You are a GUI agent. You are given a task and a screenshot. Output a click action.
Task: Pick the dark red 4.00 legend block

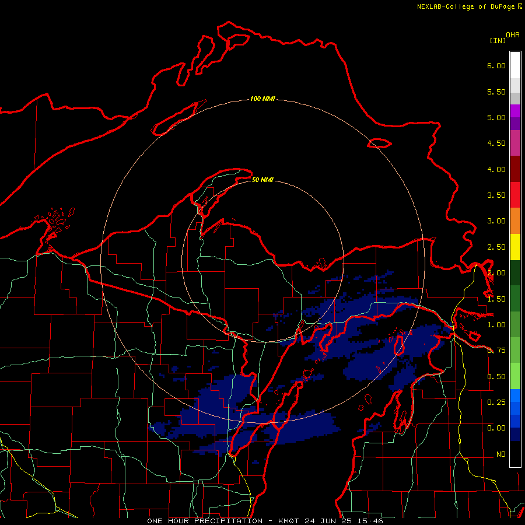515,169
